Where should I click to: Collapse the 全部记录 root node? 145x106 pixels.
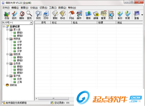[4, 26]
